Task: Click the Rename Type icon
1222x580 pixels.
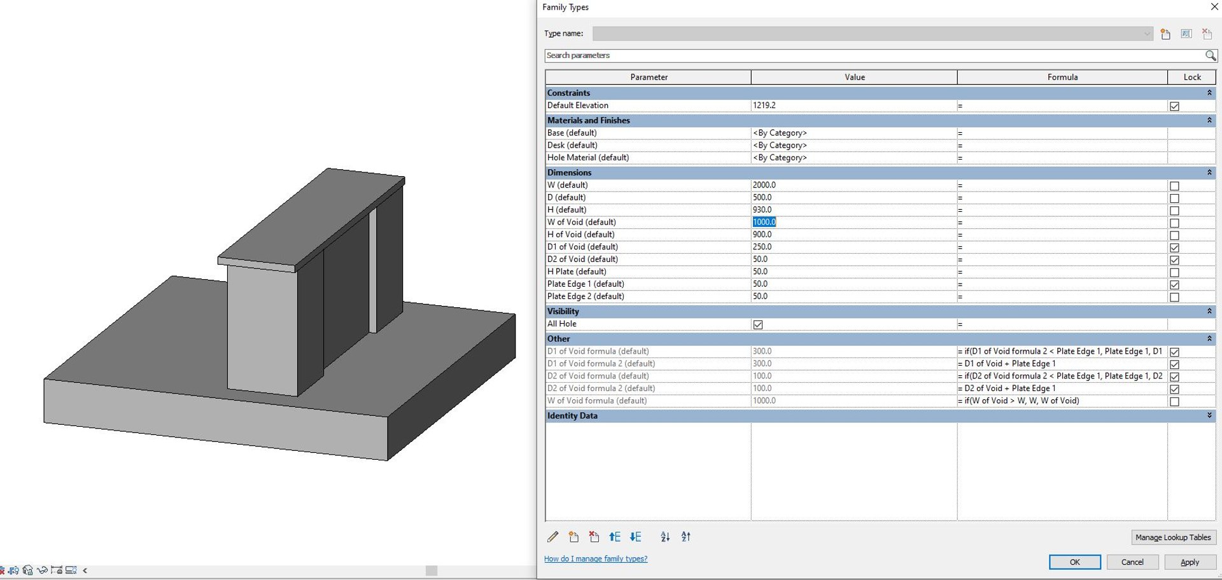Action: 1186,34
